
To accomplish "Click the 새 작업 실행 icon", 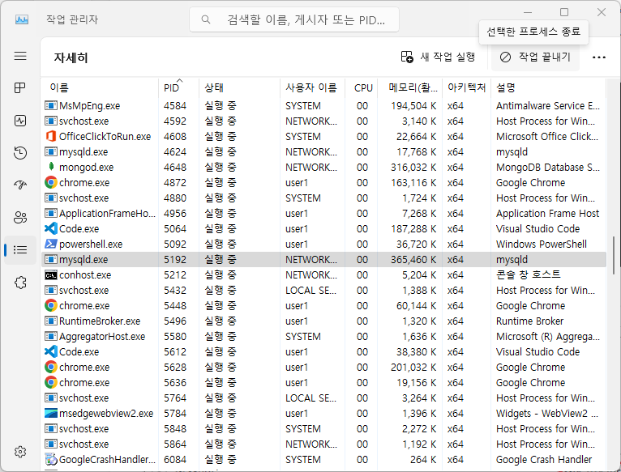I will click(407, 57).
